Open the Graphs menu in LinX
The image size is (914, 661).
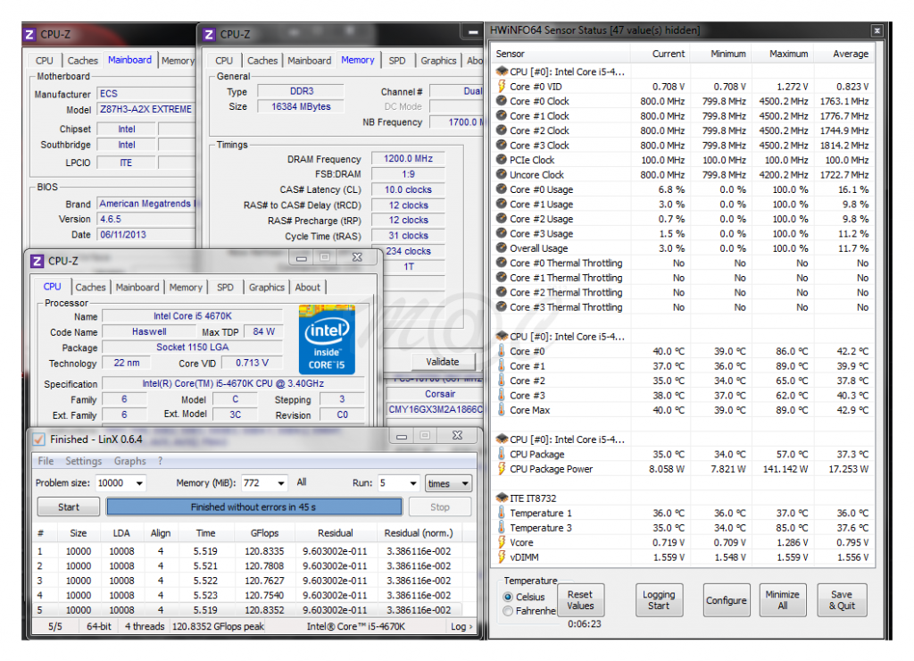pyautogui.click(x=129, y=461)
